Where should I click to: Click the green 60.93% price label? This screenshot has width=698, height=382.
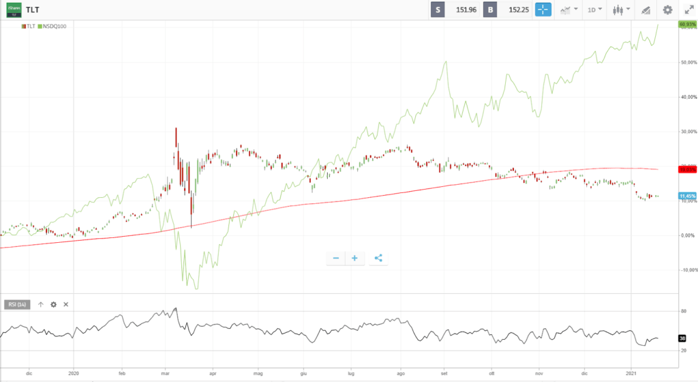(x=687, y=25)
